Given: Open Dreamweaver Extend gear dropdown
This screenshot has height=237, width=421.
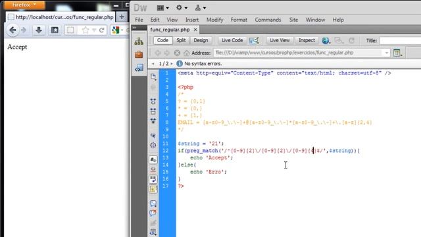Looking at the screenshot, I should pyautogui.click(x=182, y=8).
